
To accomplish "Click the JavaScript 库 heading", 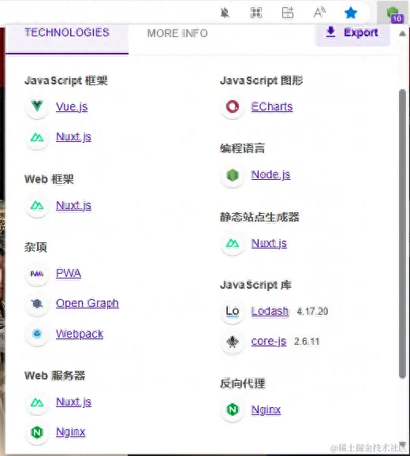I will (x=255, y=285).
